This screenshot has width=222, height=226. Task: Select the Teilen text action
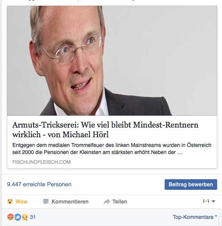tap(120, 202)
